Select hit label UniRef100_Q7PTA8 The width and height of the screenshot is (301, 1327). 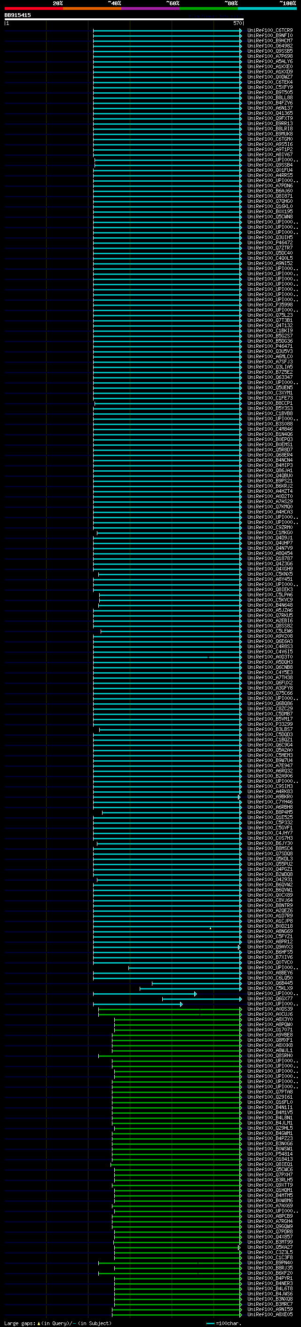pyautogui.click(x=269, y=1092)
